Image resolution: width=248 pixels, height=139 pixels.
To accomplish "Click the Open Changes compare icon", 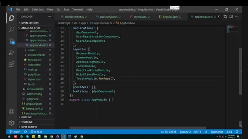I will (225, 17).
